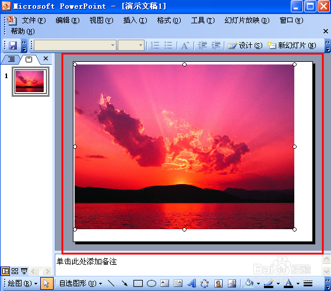Expand Fill Color dropdown arrow
The height and width of the screenshot is (291, 331).
258,283
